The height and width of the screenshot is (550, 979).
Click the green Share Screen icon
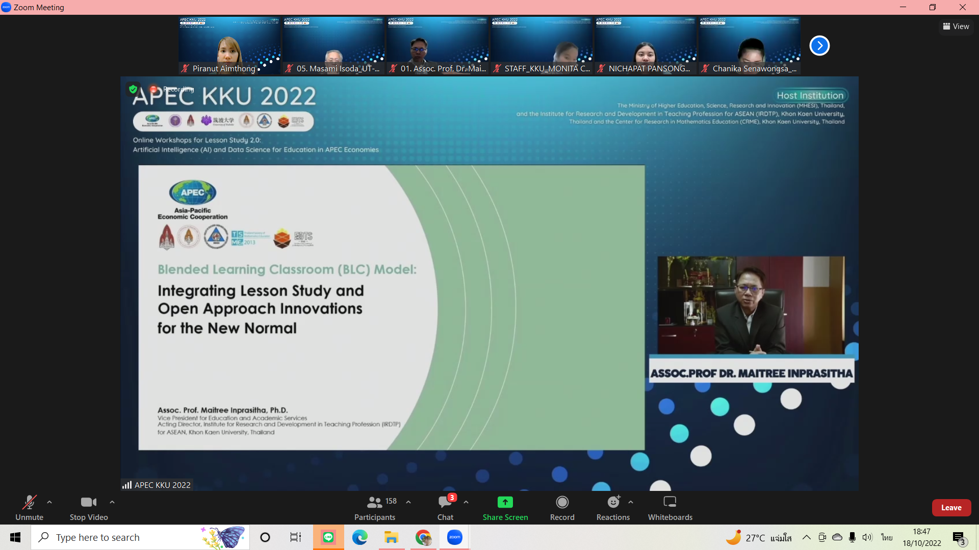pos(505,502)
